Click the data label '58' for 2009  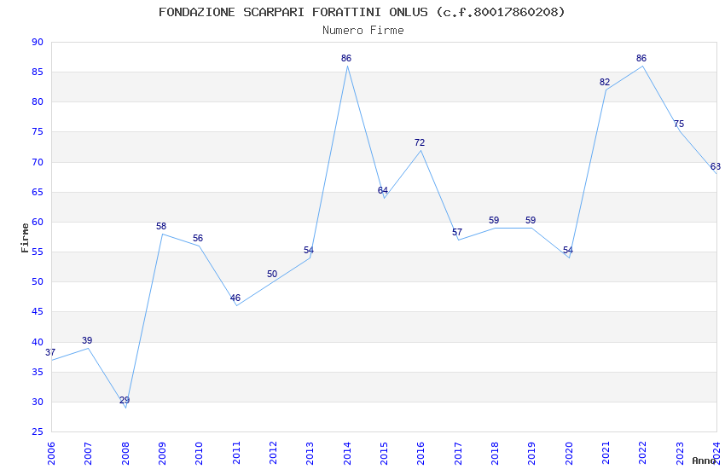161,227
